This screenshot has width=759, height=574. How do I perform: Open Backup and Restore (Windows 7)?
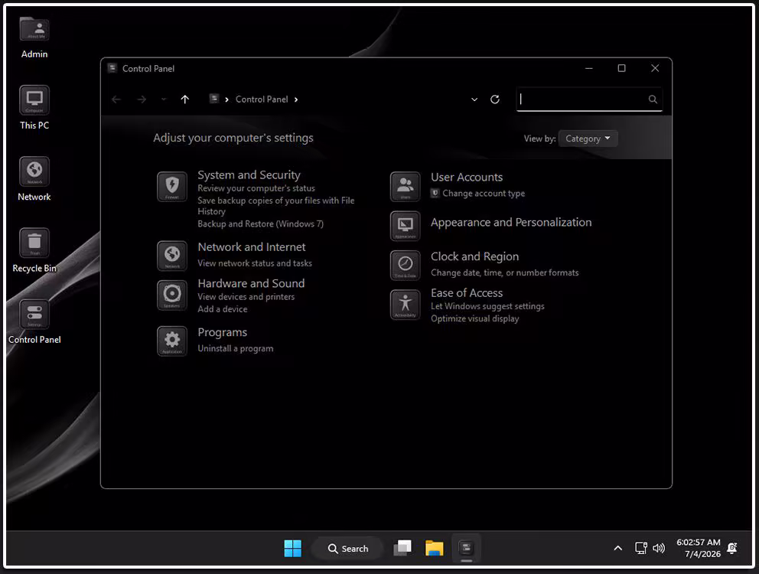coord(260,223)
